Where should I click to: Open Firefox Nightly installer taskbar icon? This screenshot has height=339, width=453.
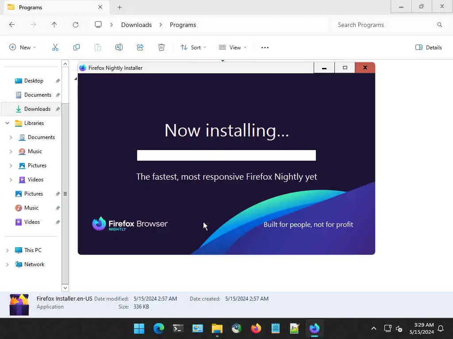coord(315,328)
